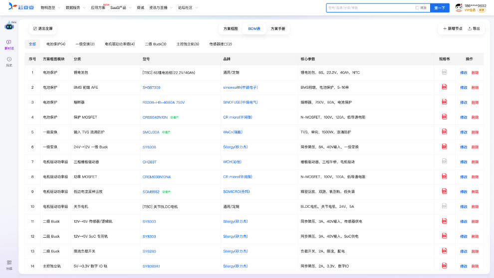The height and width of the screenshot is (278, 494).
Task: Open the SH367309 part link
Action: 152,87
